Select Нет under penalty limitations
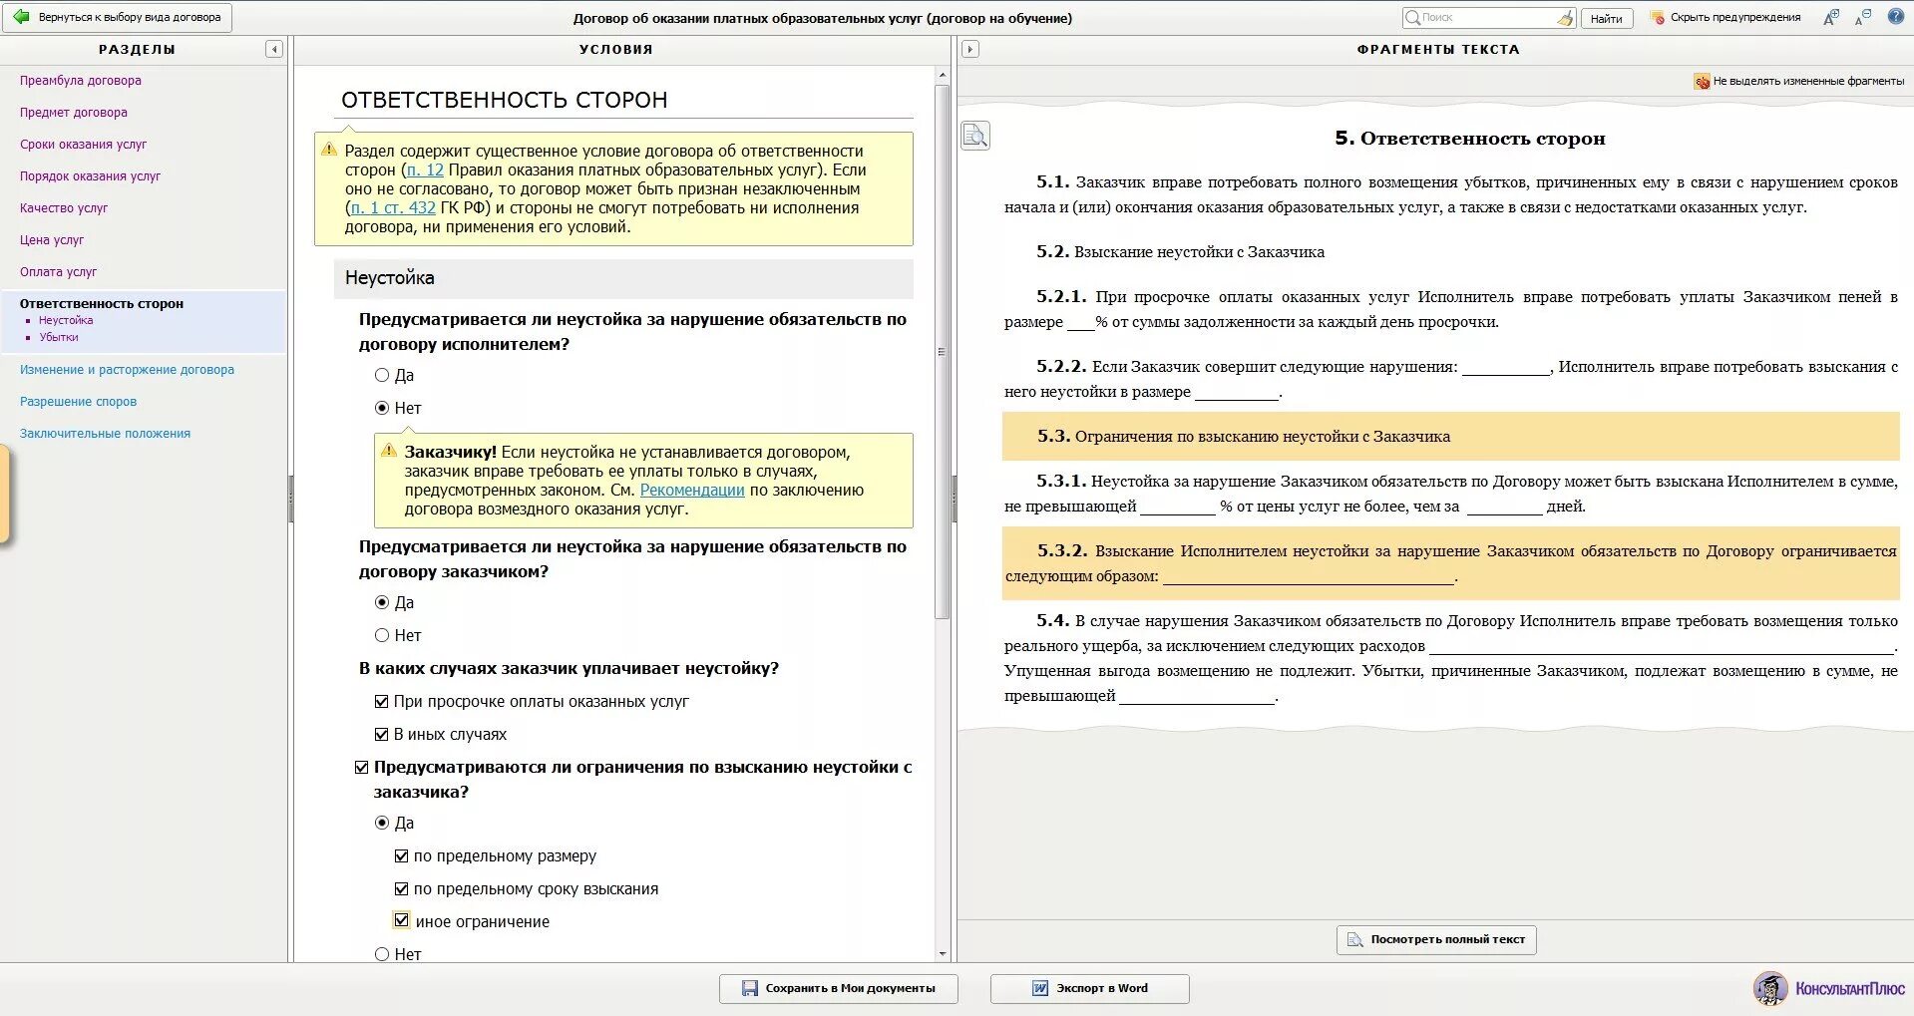1914x1016 pixels. (382, 954)
